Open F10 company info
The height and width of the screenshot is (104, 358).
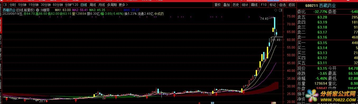(x=263, y=5)
